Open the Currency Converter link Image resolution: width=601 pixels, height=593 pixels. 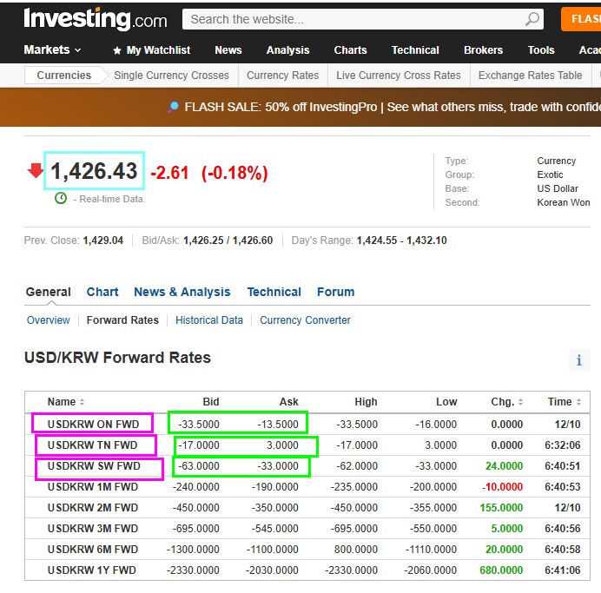[305, 320]
